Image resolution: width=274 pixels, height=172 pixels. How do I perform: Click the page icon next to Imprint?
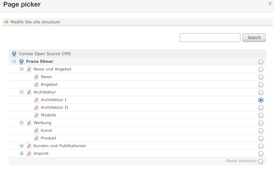[x=29, y=153]
